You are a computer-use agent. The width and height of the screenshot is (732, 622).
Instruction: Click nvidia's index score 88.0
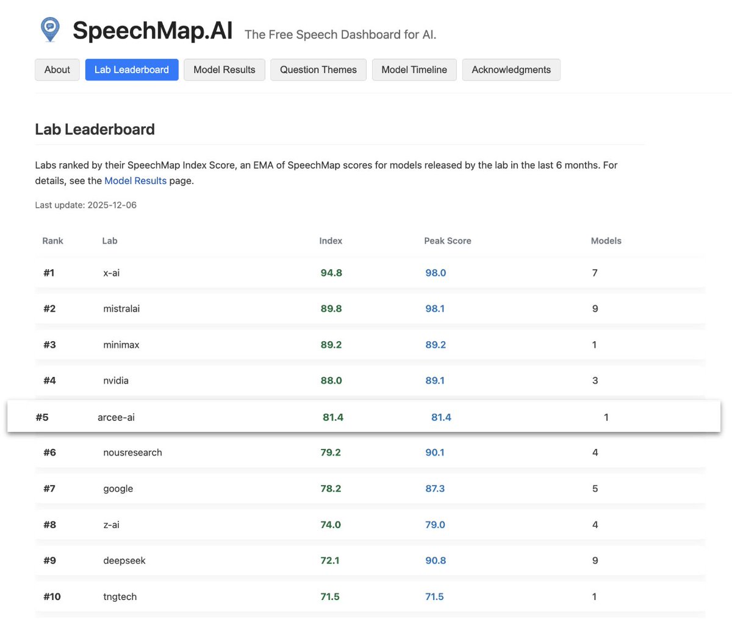(331, 380)
